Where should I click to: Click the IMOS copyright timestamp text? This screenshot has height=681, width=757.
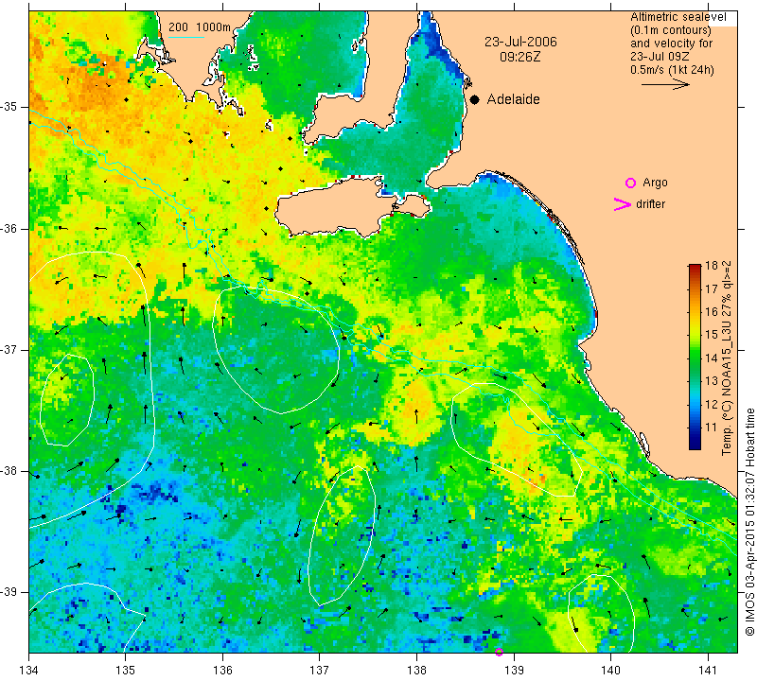click(749, 521)
